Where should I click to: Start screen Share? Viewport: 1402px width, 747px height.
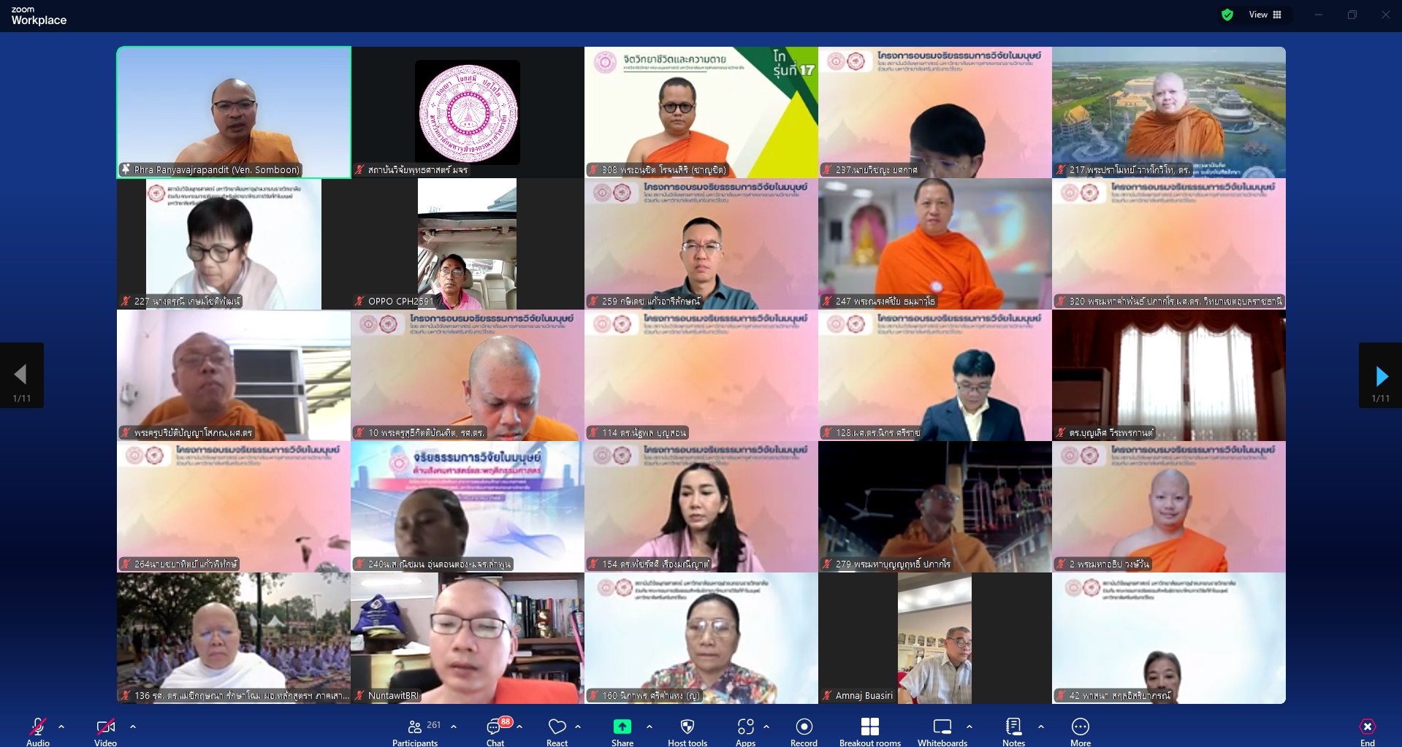click(622, 731)
